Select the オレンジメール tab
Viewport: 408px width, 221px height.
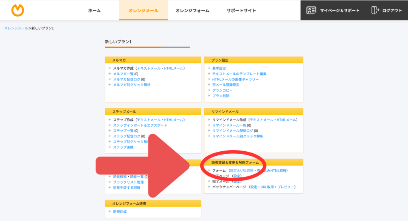pos(143,11)
